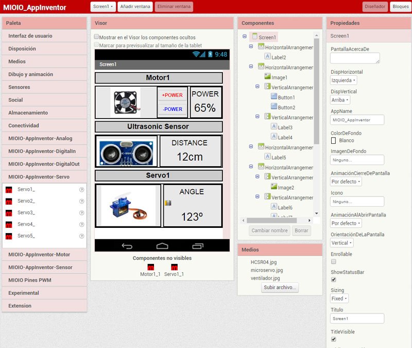Select the fan image in Motor1 preview

(126, 102)
